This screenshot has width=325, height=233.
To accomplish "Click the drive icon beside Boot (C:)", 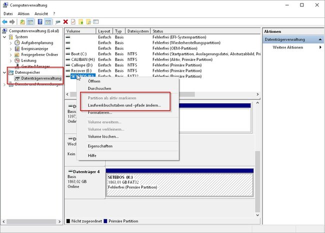I will pos(68,54).
